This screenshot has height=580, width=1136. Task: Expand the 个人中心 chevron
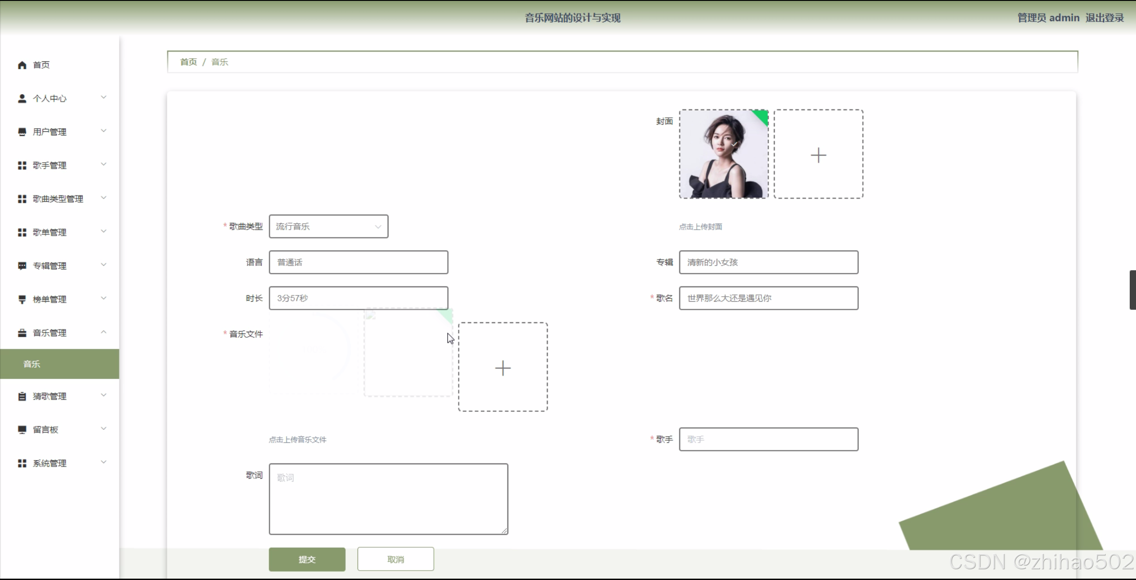pyautogui.click(x=104, y=97)
